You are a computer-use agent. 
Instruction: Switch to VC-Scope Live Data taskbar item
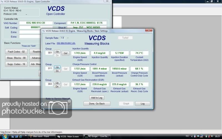coord(97,136)
